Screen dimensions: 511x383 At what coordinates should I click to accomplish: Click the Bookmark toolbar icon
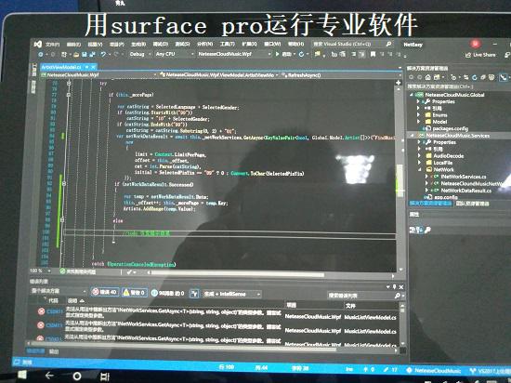373,54
